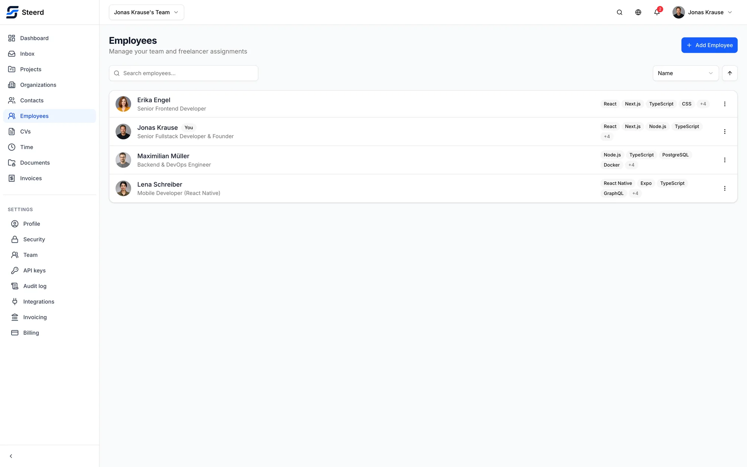Open Erika Engel's employee name

pyautogui.click(x=154, y=100)
